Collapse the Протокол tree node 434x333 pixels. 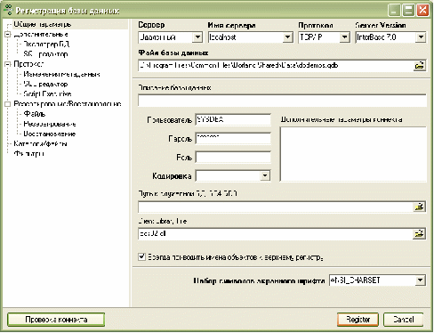click(x=8, y=64)
